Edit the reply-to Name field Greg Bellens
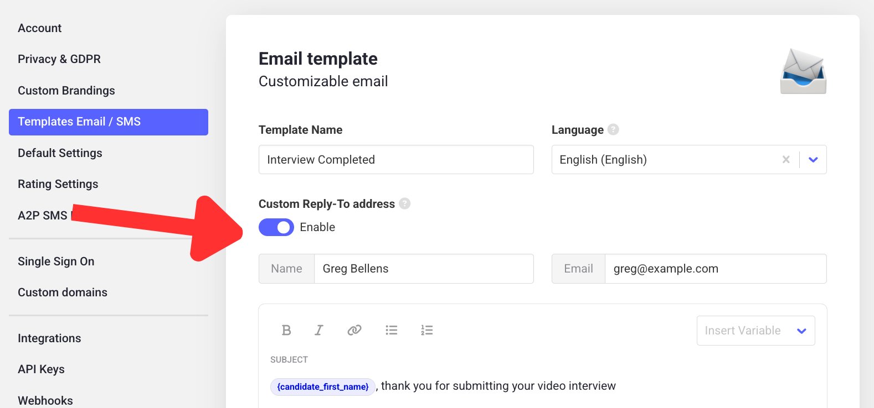874x408 pixels. [424, 269]
